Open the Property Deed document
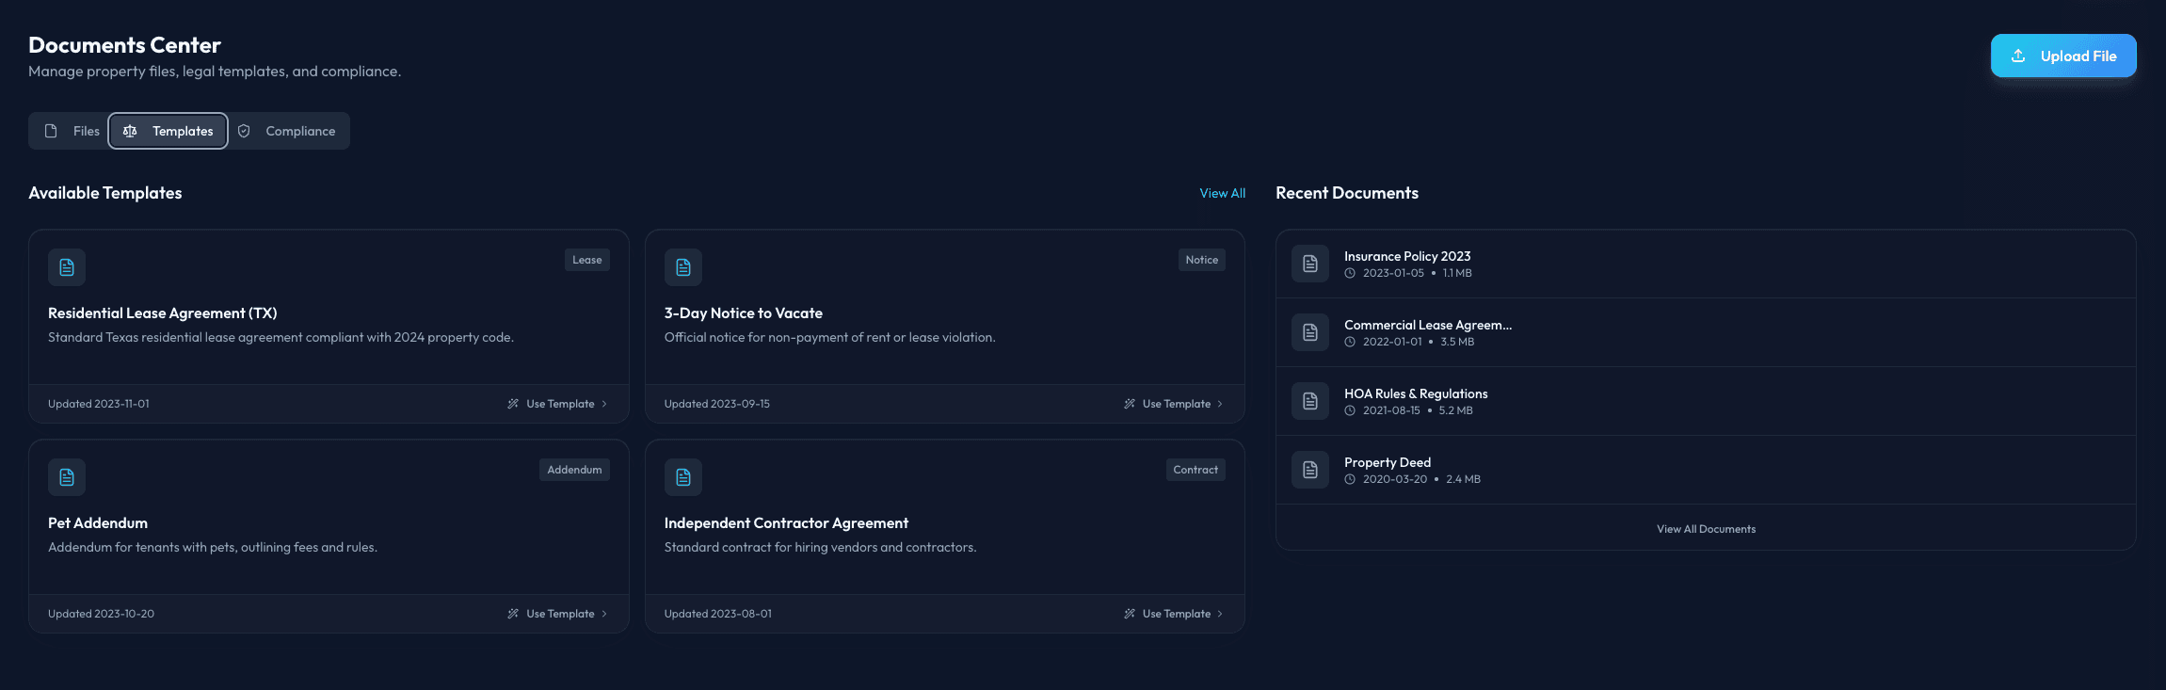 coord(1706,470)
